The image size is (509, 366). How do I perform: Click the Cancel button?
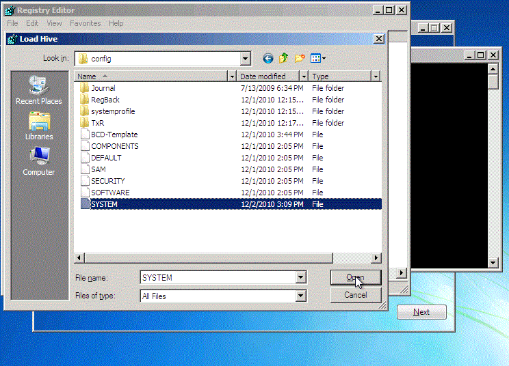[356, 295]
